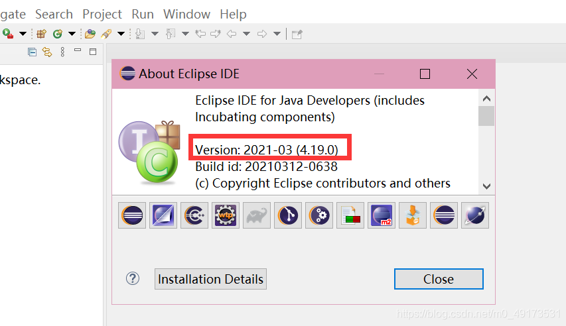Click the Run Last Tool launch icon
This screenshot has height=326, width=566.
7,34
